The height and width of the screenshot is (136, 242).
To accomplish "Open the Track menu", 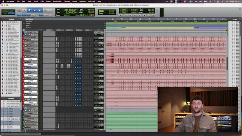I will coord(36,2).
